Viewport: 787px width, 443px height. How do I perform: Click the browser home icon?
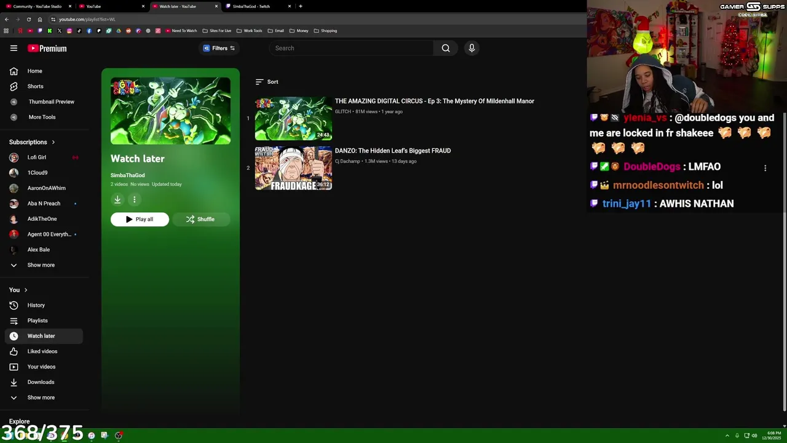pos(40,19)
